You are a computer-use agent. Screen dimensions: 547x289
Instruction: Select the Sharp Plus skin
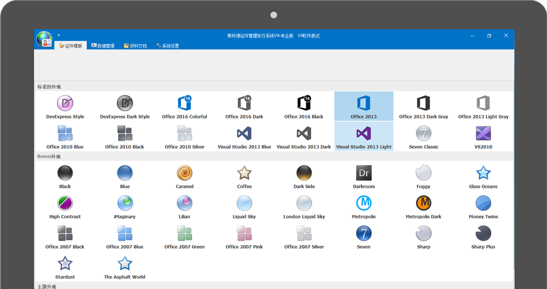483,237
